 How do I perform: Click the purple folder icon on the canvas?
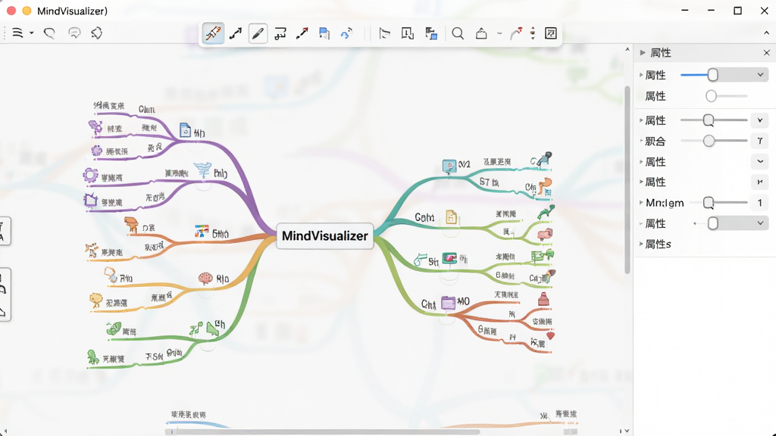click(x=448, y=303)
